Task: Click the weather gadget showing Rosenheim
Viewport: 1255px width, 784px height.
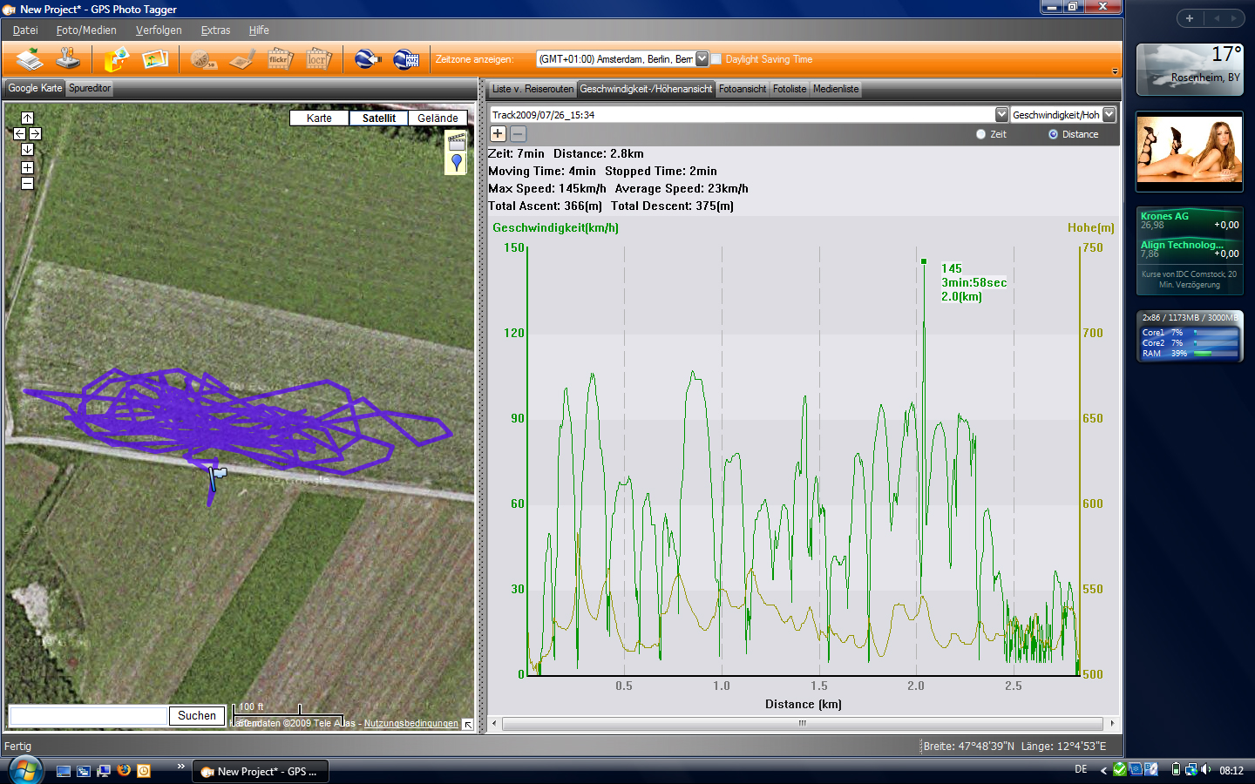Action: coord(1190,69)
